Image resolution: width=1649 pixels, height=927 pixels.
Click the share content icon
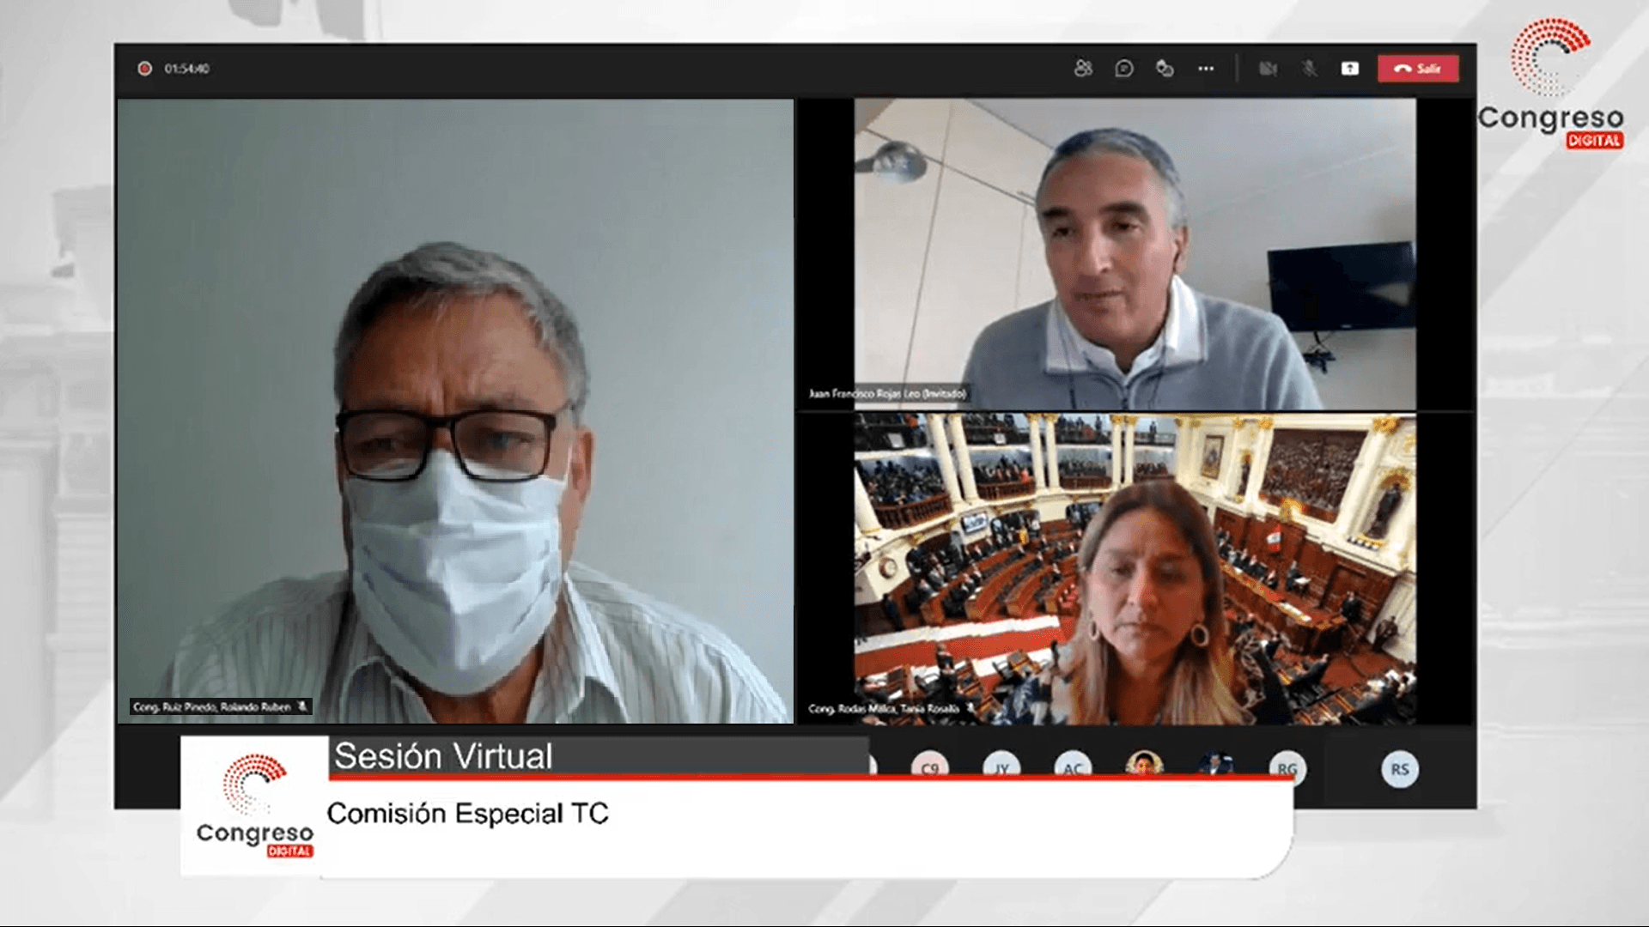pyautogui.click(x=1350, y=69)
